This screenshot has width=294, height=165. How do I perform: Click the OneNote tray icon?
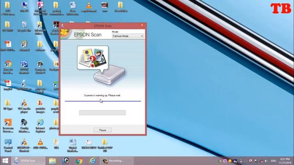coord(225,161)
